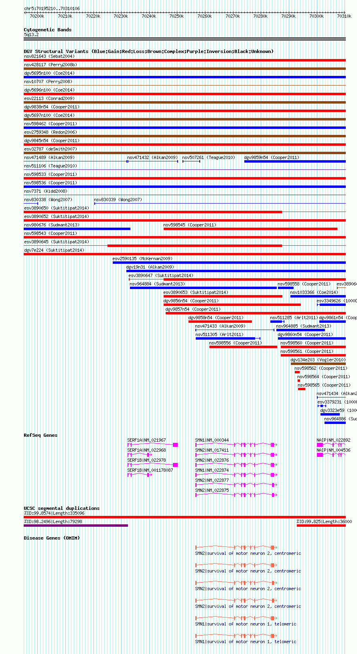Click the 70300k ruler coordinate
Image resolution: width=357 pixels, height=654 pixels.
pyautogui.click(x=316, y=16)
